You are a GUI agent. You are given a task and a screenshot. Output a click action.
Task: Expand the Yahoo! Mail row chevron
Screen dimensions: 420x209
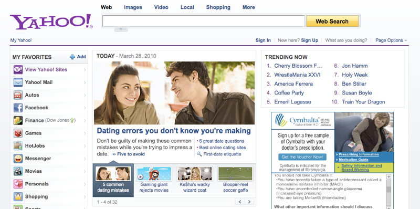pos(85,82)
